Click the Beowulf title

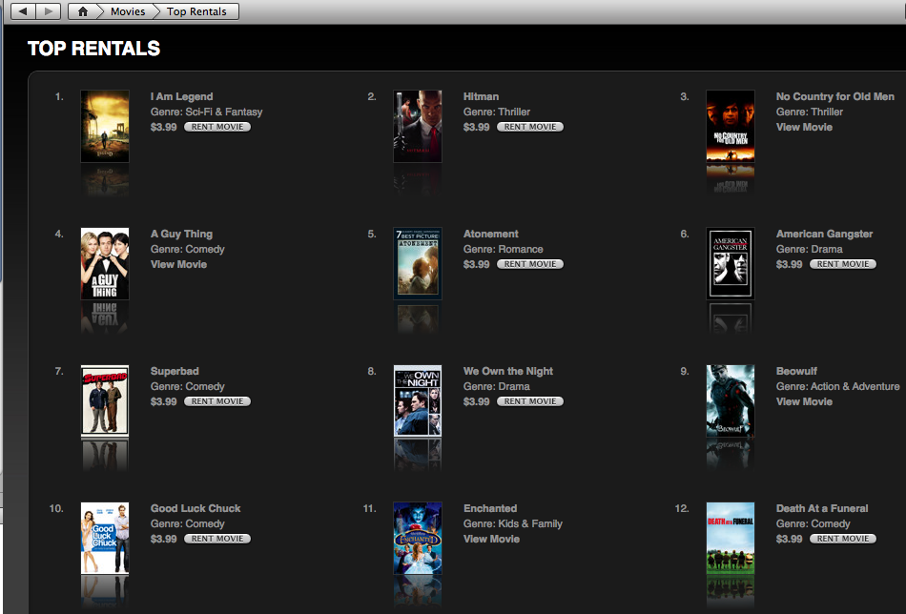point(796,372)
